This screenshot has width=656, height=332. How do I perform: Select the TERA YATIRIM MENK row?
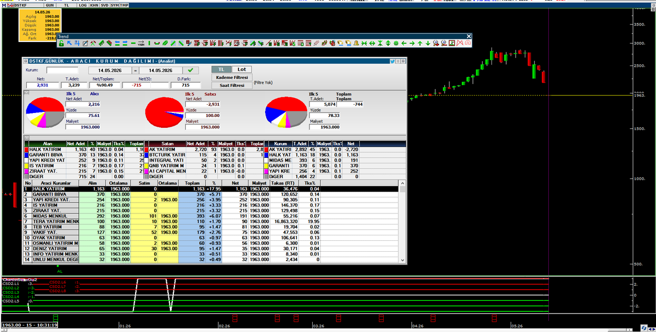click(x=211, y=221)
